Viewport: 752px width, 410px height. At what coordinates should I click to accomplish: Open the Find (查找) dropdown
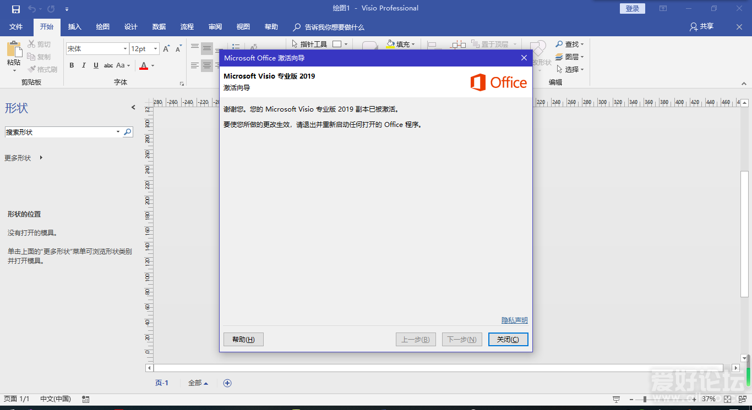pos(570,44)
